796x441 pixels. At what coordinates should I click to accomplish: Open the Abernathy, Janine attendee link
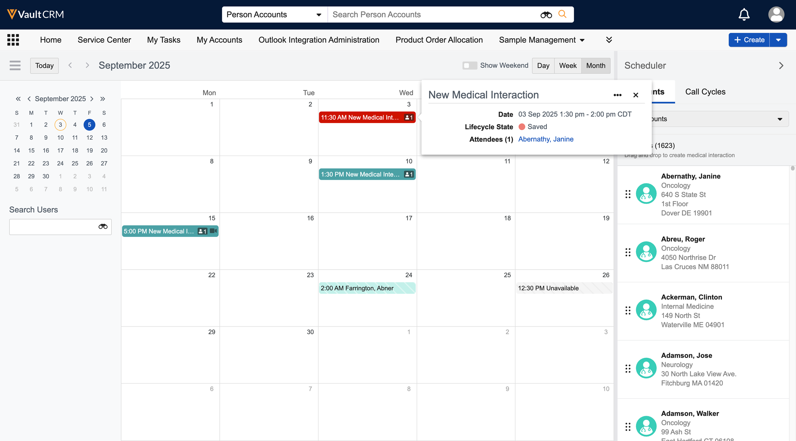click(x=546, y=139)
